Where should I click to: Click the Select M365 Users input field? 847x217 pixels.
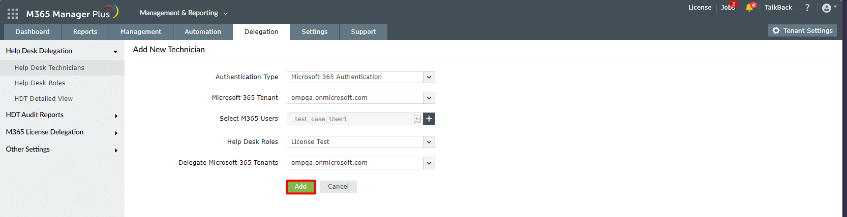351,119
